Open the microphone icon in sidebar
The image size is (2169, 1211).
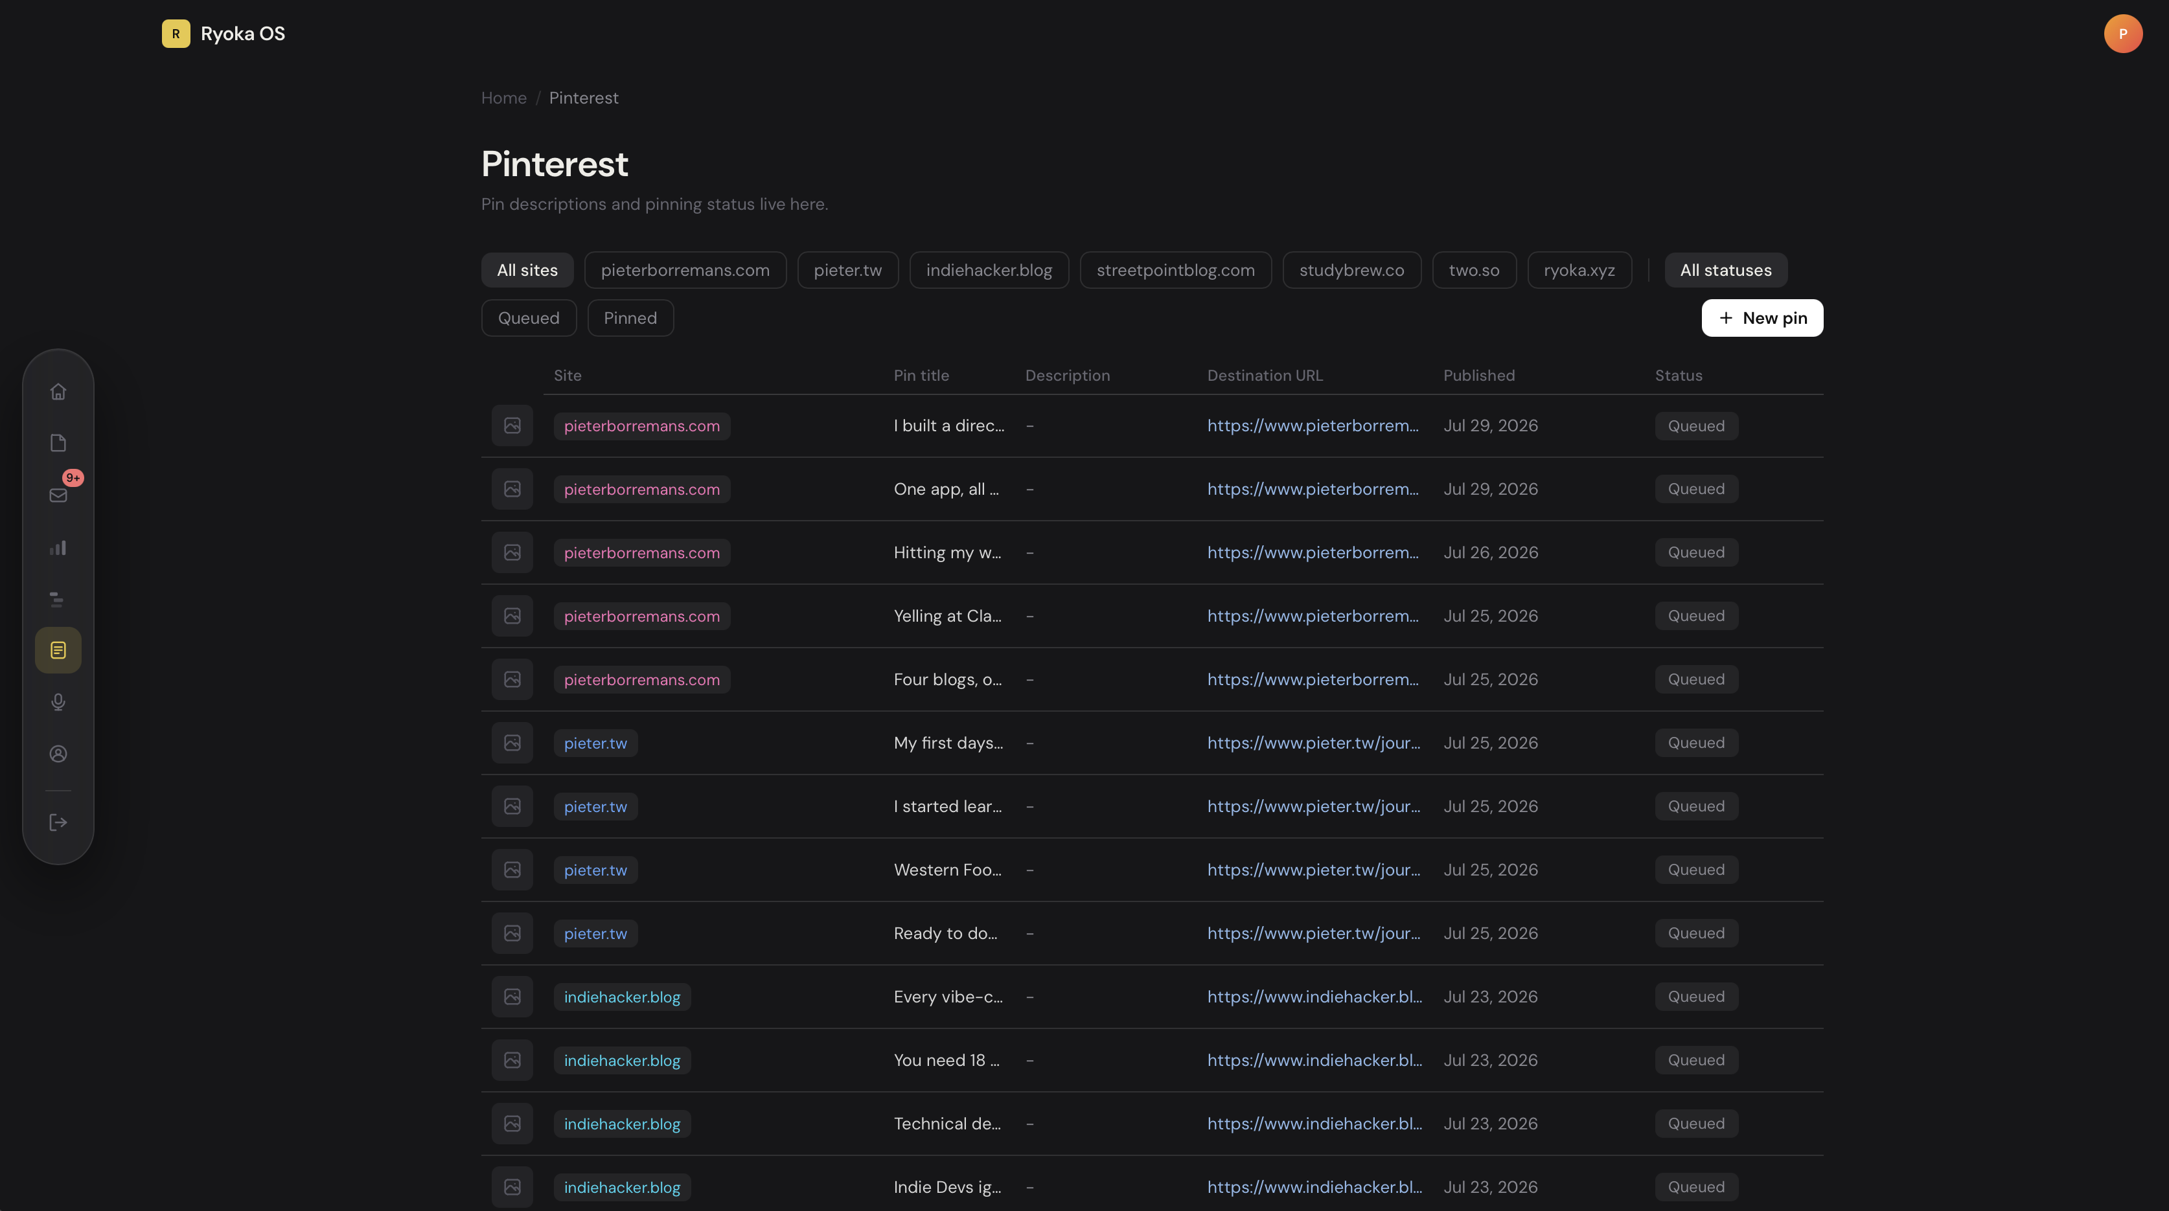coord(58,702)
